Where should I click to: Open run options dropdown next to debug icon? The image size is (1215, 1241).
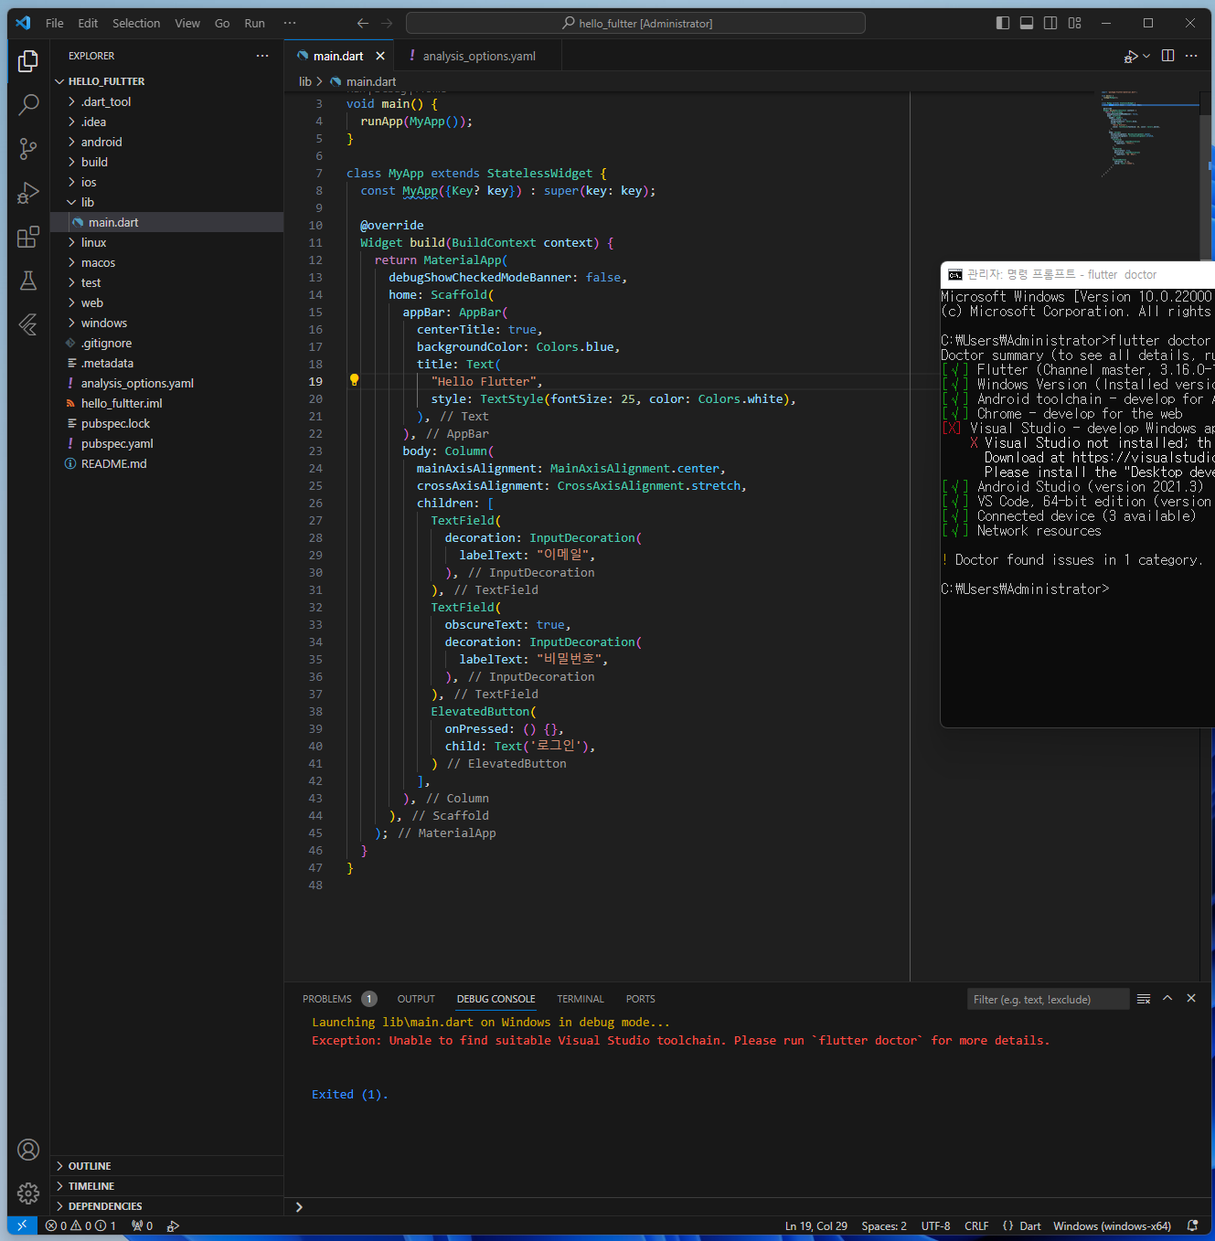(1146, 56)
